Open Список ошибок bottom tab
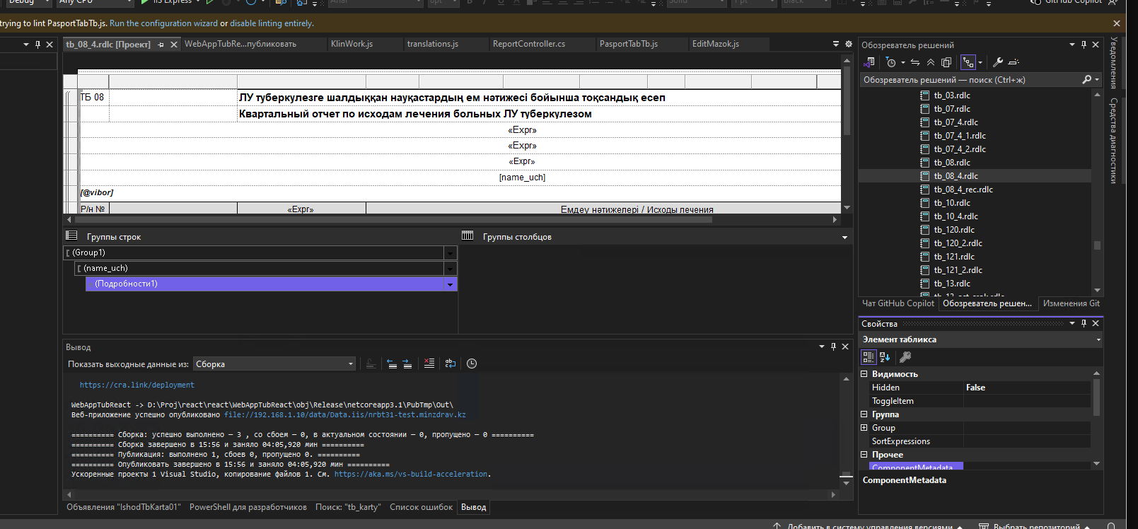 [421, 507]
